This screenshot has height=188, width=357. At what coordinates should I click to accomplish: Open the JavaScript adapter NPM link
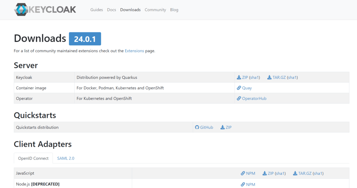click(x=251, y=173)
